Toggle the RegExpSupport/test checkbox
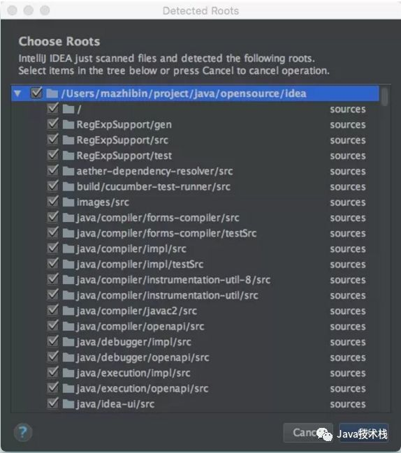401x453 pixels. (53, 155)
